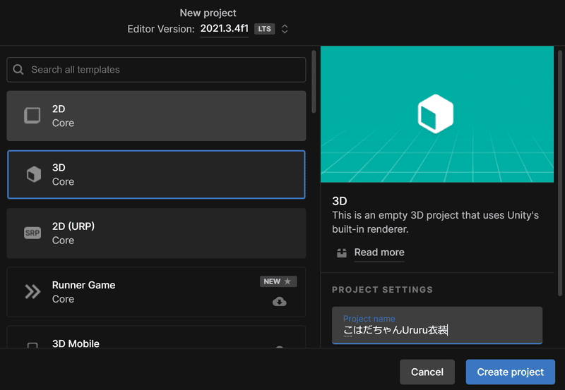Click the NEW star badge on Runner Game
The width and height of the screenshot is (565, 390).
[x=278, y=281]
